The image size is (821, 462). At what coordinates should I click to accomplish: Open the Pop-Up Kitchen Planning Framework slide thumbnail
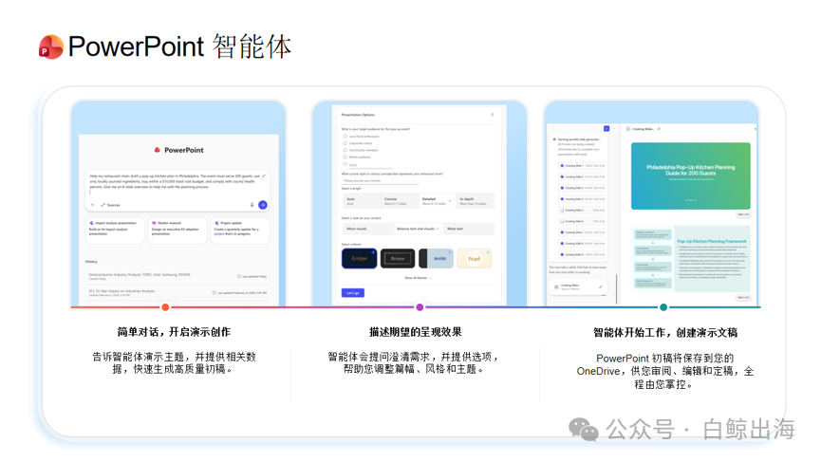point(691,259)
